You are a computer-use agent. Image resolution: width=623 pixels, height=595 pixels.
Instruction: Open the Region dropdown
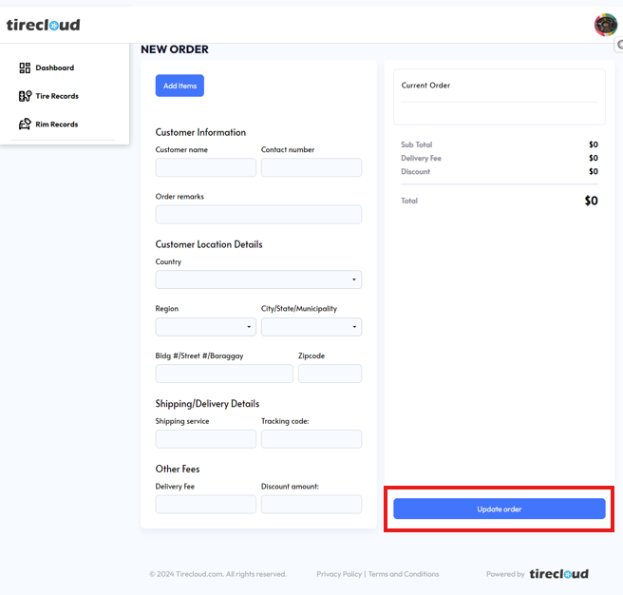point(205,327)
